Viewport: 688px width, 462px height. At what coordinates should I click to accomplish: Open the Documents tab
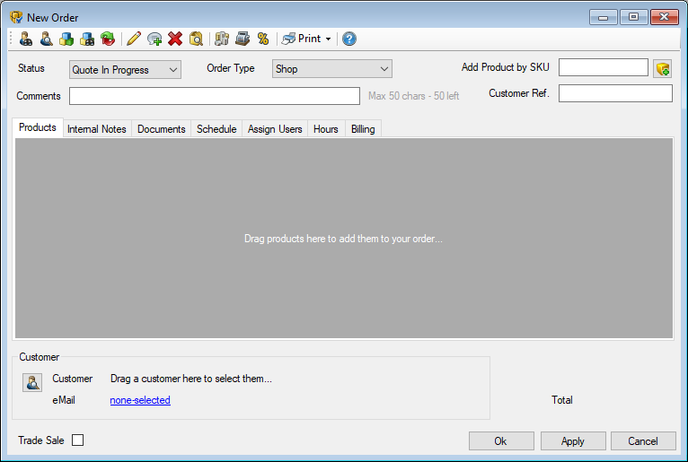pyautogui.click(x=162, y=129)
